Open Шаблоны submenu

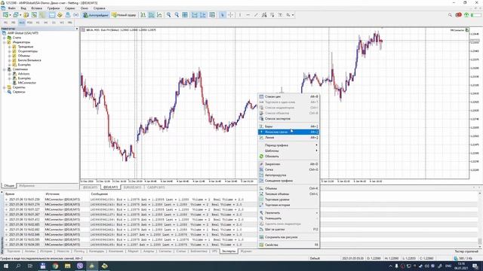click(288, 151)
